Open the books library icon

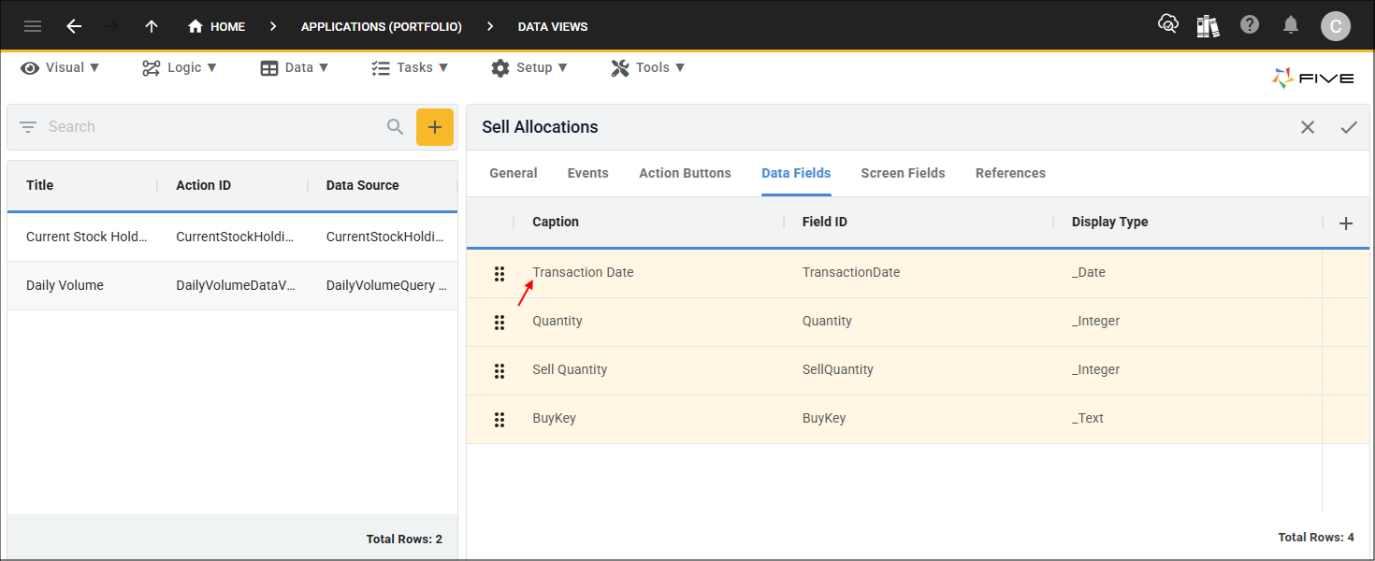click(x=1208, y=26)
